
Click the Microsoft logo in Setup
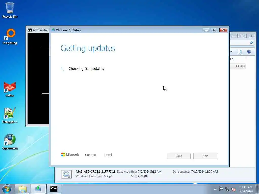[x=70, y=155]
